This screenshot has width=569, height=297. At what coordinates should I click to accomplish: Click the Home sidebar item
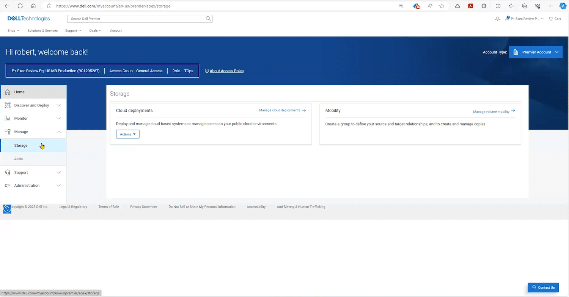33,92
